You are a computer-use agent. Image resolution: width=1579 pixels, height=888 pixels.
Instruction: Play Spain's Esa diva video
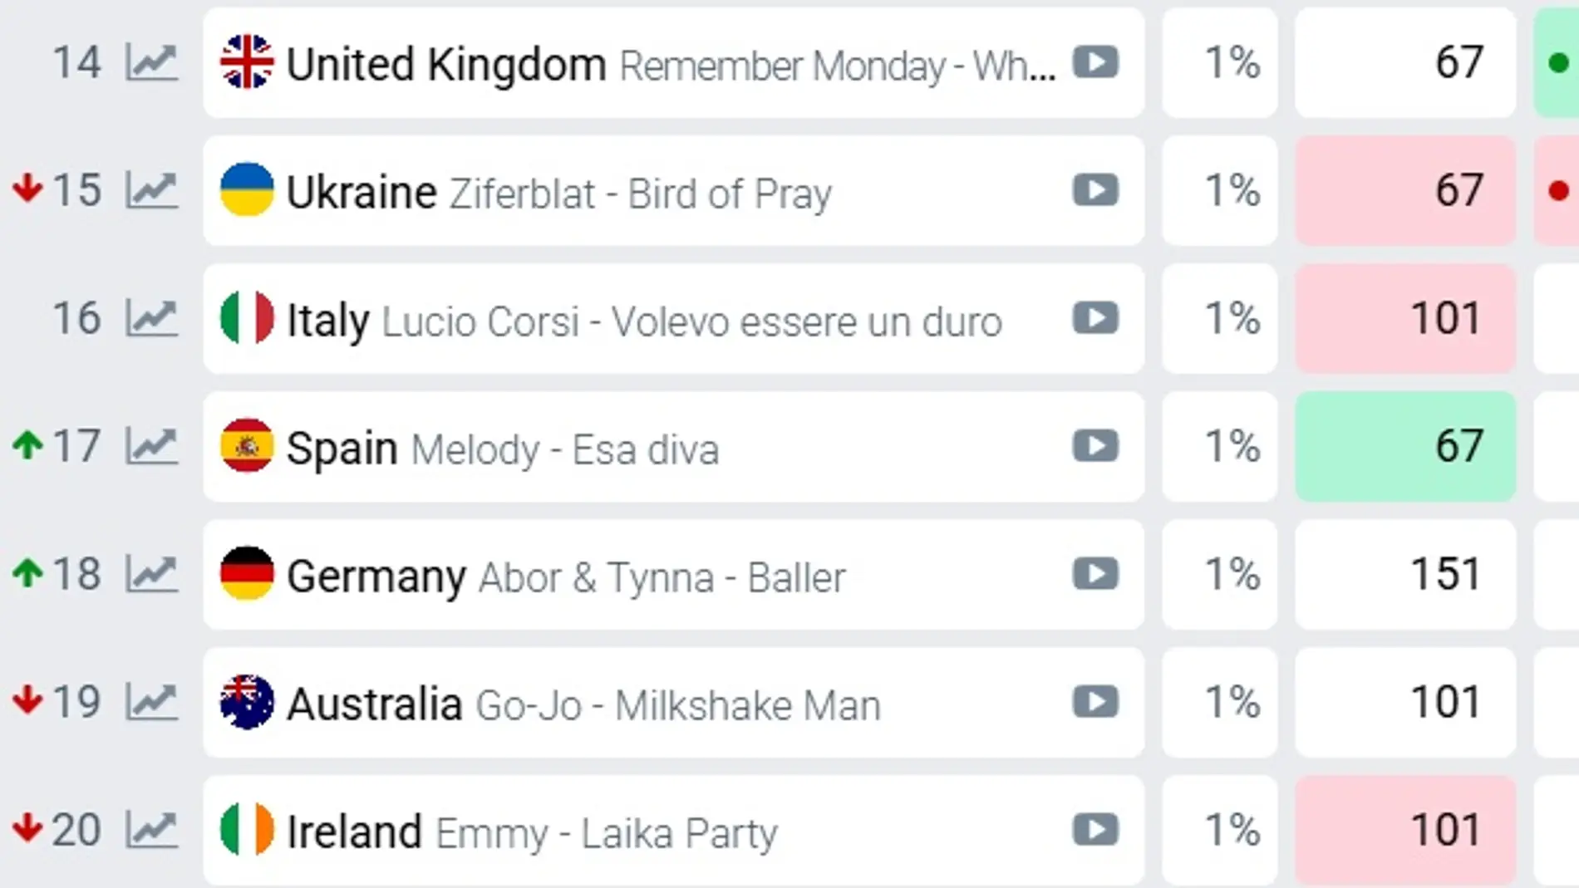coord(1095,445)
